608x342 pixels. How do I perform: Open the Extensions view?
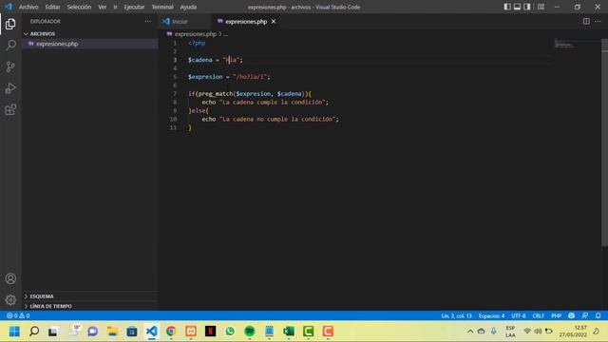pos(10,110)
